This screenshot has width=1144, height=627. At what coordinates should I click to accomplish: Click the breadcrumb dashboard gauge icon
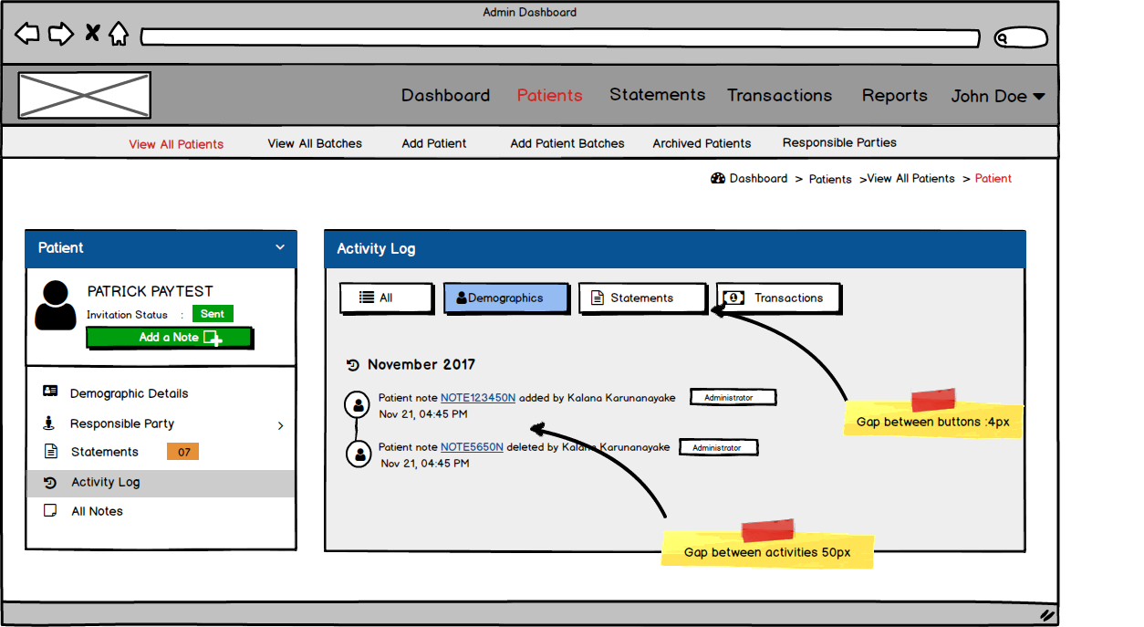pos(718,178)
